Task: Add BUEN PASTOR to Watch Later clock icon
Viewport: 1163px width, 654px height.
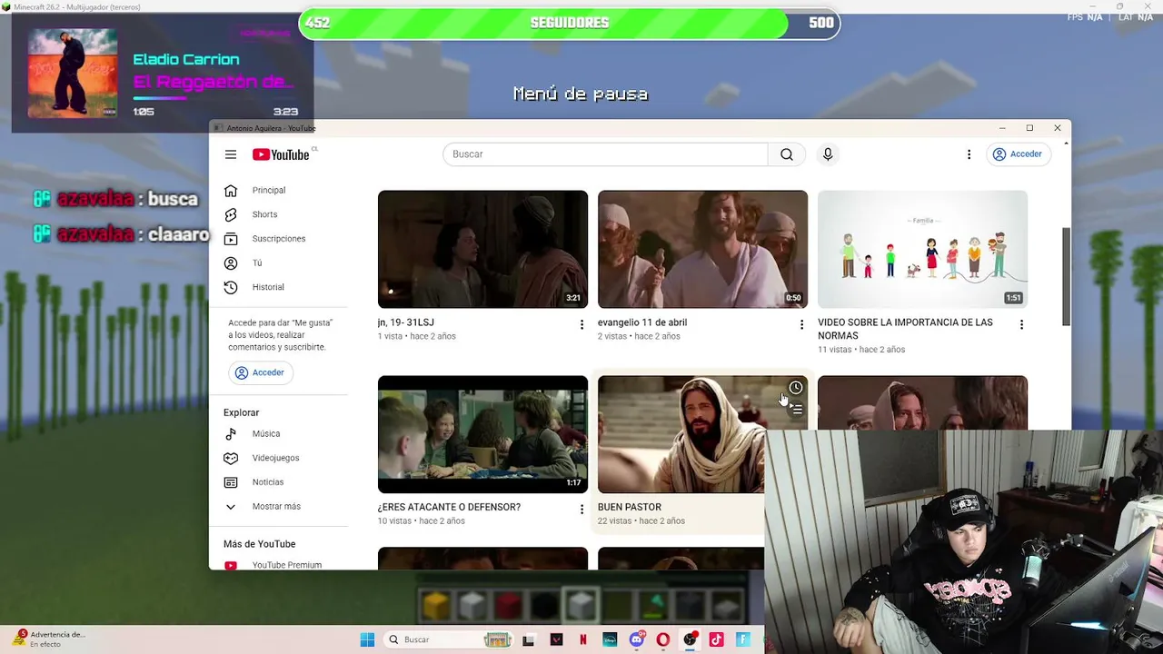Action: point(796,388)
